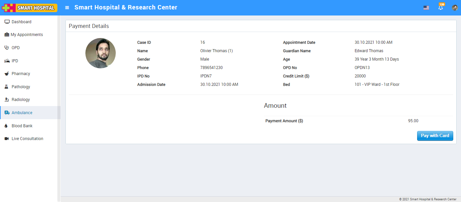Click the Smart Hospital logo

point(30,8)
